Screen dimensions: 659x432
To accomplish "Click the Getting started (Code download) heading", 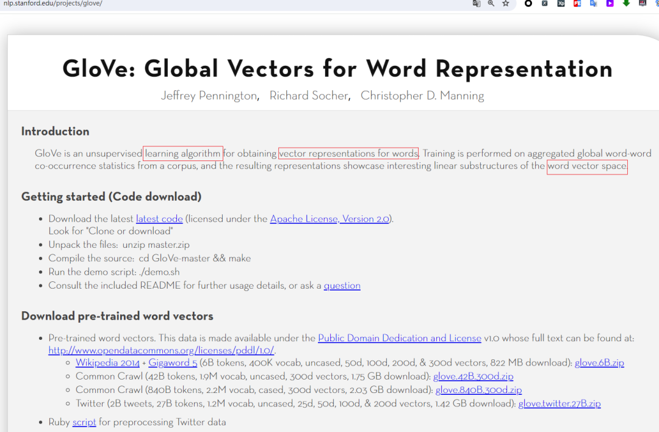I will 112,196.
